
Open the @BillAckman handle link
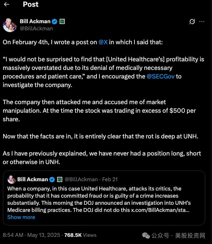[x=36, y=29]
